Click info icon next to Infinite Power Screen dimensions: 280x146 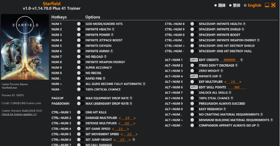(112, 35)
